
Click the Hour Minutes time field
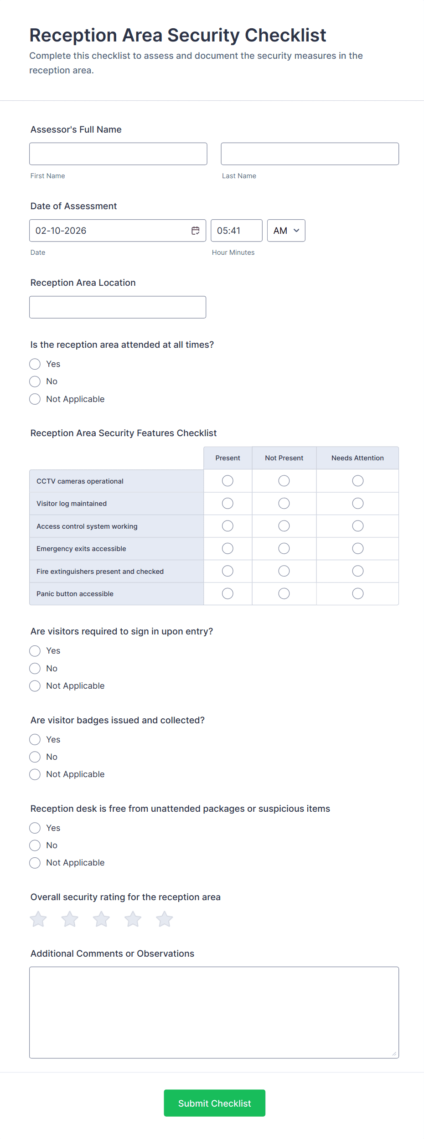point(236,231)
